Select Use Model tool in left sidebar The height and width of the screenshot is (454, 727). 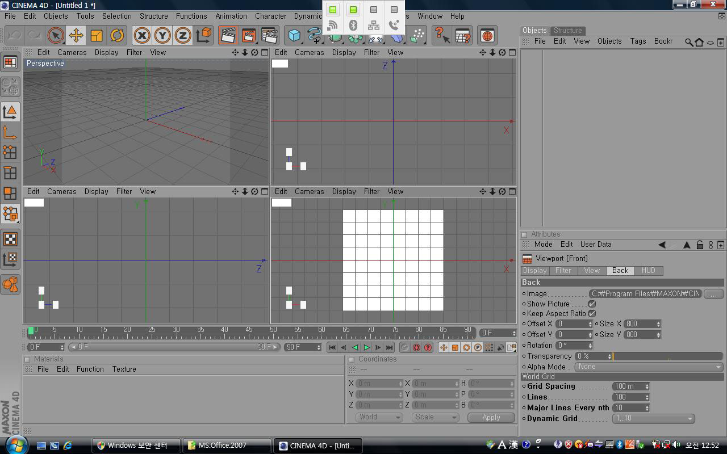coord(10,112)
